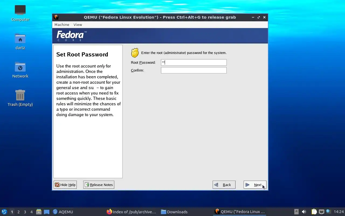
Task: Switch to Firefox 'Index of /pub/archive' window
Action: pos(132,212)
